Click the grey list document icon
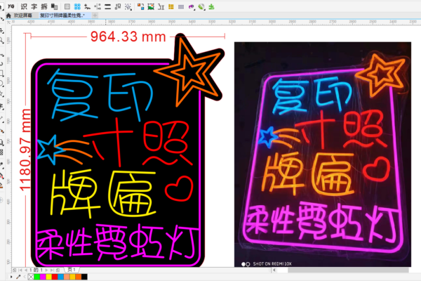The height and width of the screenshot is (281, 421). point(67,7)
